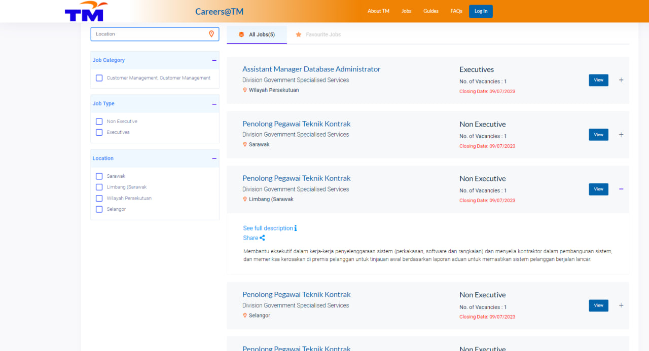Click the Favourite Jobs star icon
649x351 pixels.
click(x=299, y=34)
